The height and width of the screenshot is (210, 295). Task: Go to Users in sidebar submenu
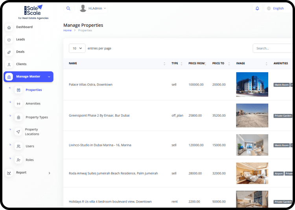pos(30,146)
